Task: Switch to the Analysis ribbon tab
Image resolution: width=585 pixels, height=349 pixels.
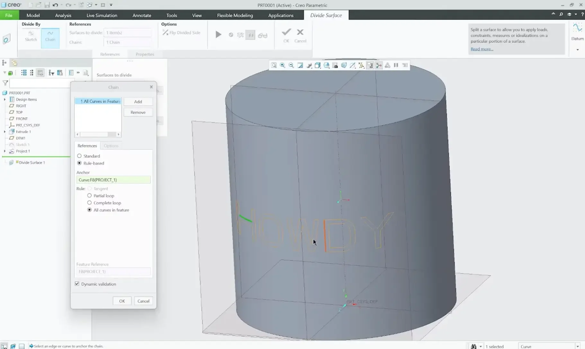Action: click(63, 15)
